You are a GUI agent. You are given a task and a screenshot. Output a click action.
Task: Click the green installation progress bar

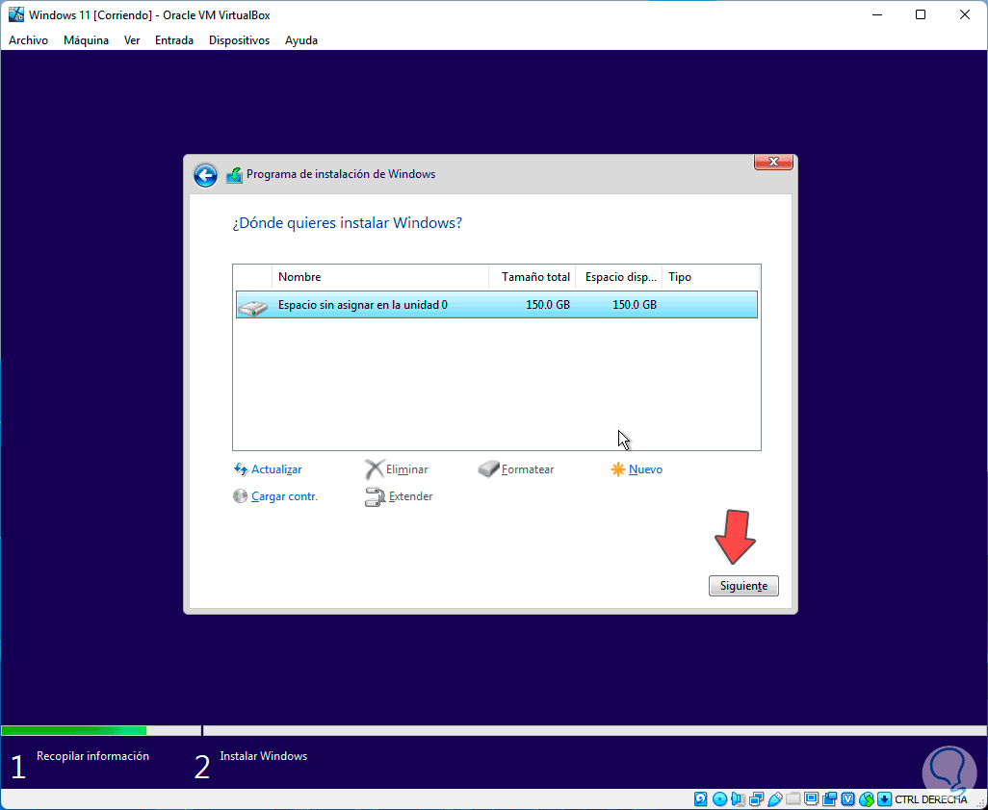[74, 731]
